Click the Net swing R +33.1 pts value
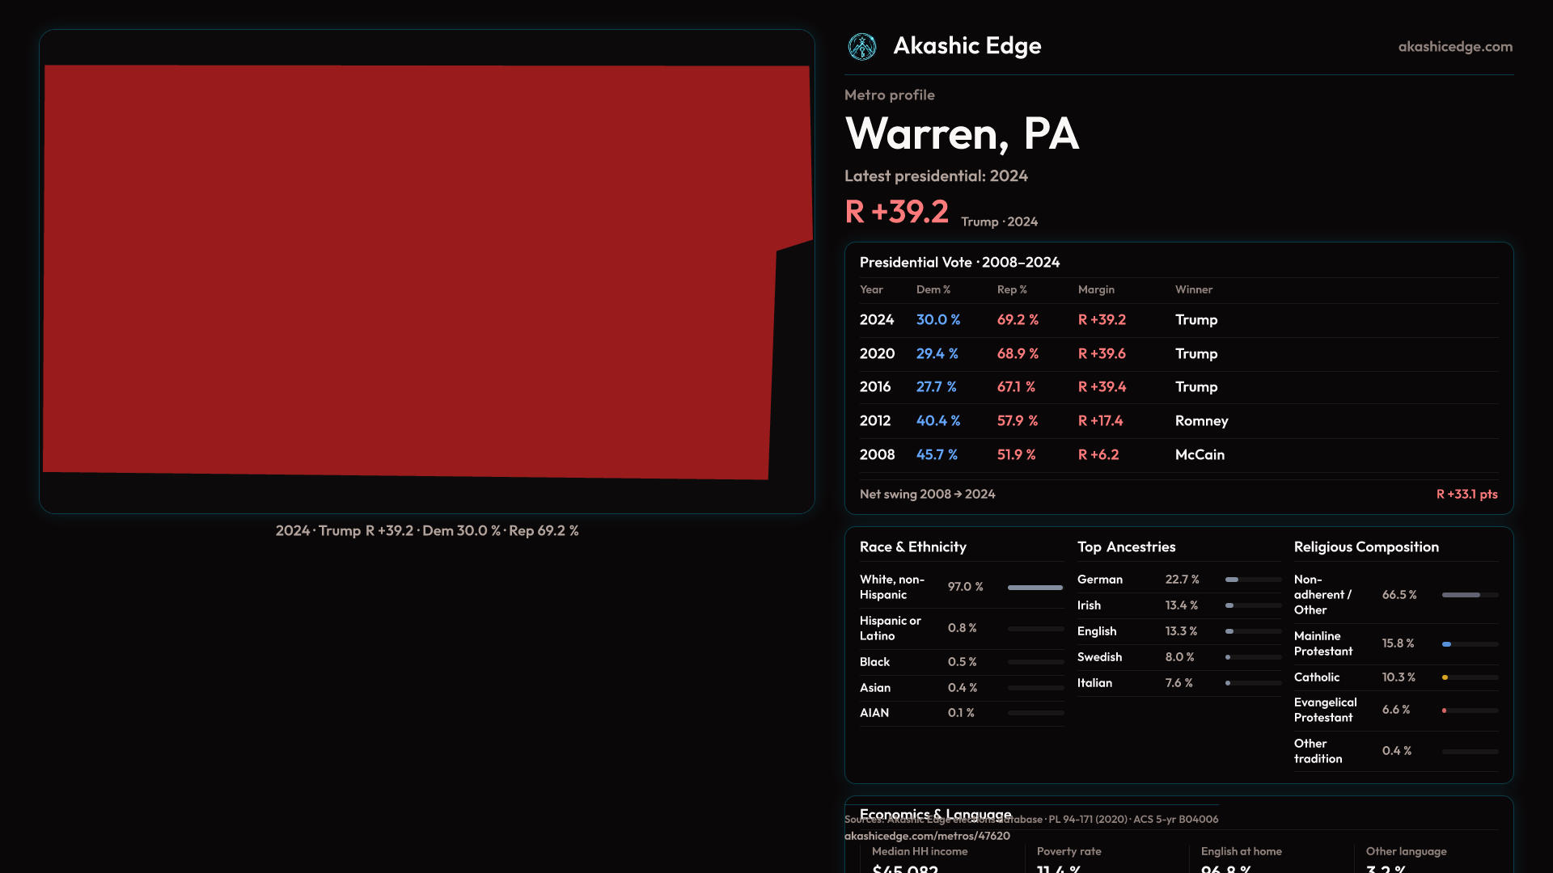 (x=1466, y=494)
